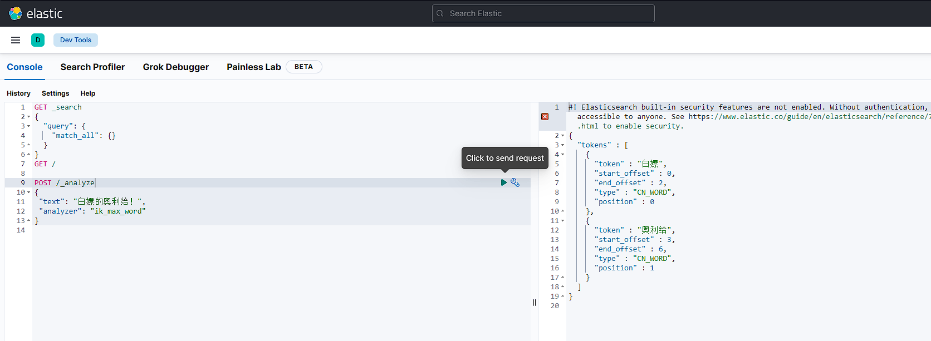Click the '"type" : "CN_WORD"' line at output line 8

click(635, 192)
